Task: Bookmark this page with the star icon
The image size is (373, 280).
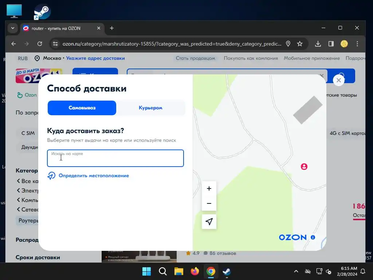Action: point(300,44)
